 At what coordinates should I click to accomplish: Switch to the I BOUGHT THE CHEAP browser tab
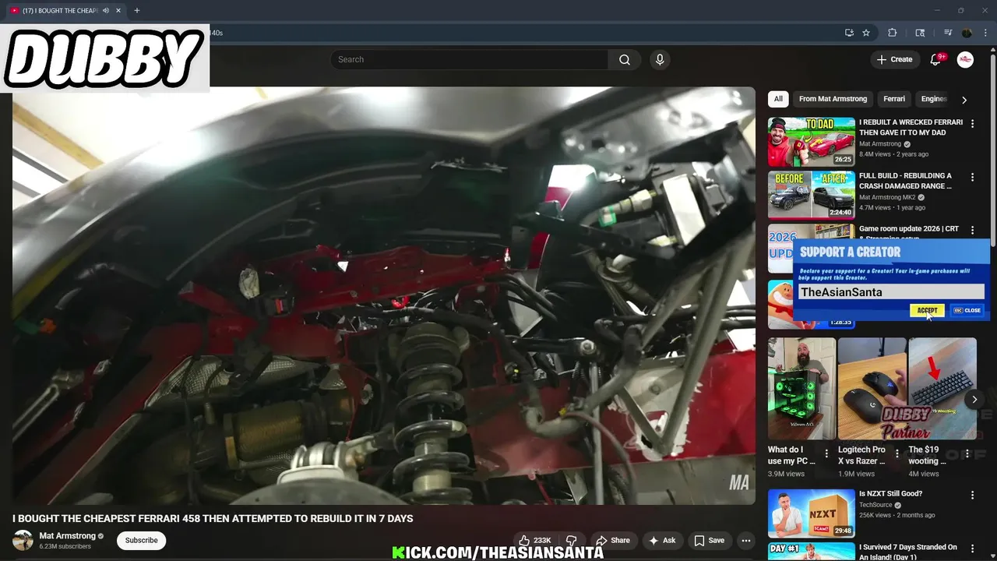point(61,11)
